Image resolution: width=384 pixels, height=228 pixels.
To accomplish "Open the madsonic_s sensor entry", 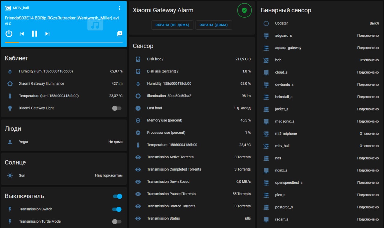I will 320,121.
